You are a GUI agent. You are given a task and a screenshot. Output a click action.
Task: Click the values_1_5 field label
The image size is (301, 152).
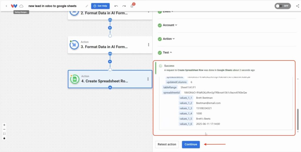(186, 119)
